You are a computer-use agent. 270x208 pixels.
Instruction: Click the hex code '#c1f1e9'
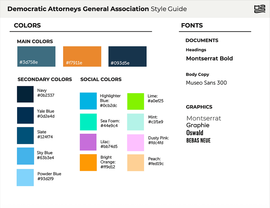point(156,122)
